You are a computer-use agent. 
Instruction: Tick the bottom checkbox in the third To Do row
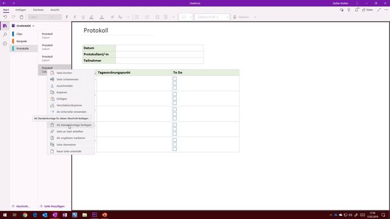tap(175, 119)
